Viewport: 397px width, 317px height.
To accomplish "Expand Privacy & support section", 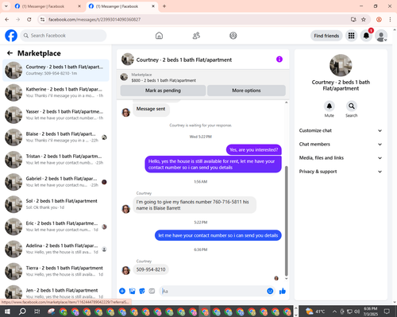I will point(341,172).
